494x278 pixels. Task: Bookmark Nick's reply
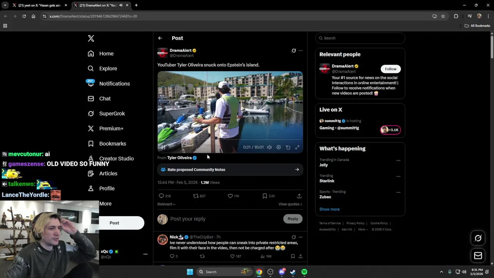click(293, 256)
